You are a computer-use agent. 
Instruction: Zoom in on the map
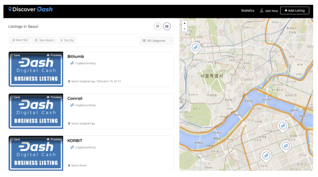pos(184,23)
